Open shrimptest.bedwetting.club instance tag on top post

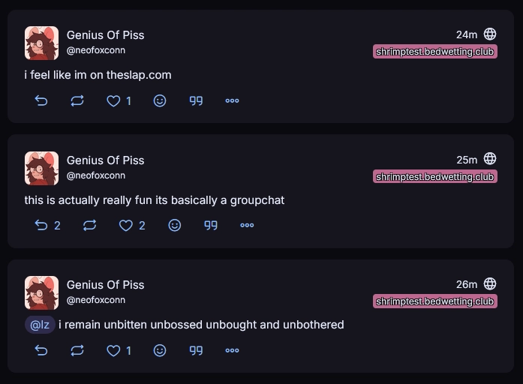tap(435, 52)
